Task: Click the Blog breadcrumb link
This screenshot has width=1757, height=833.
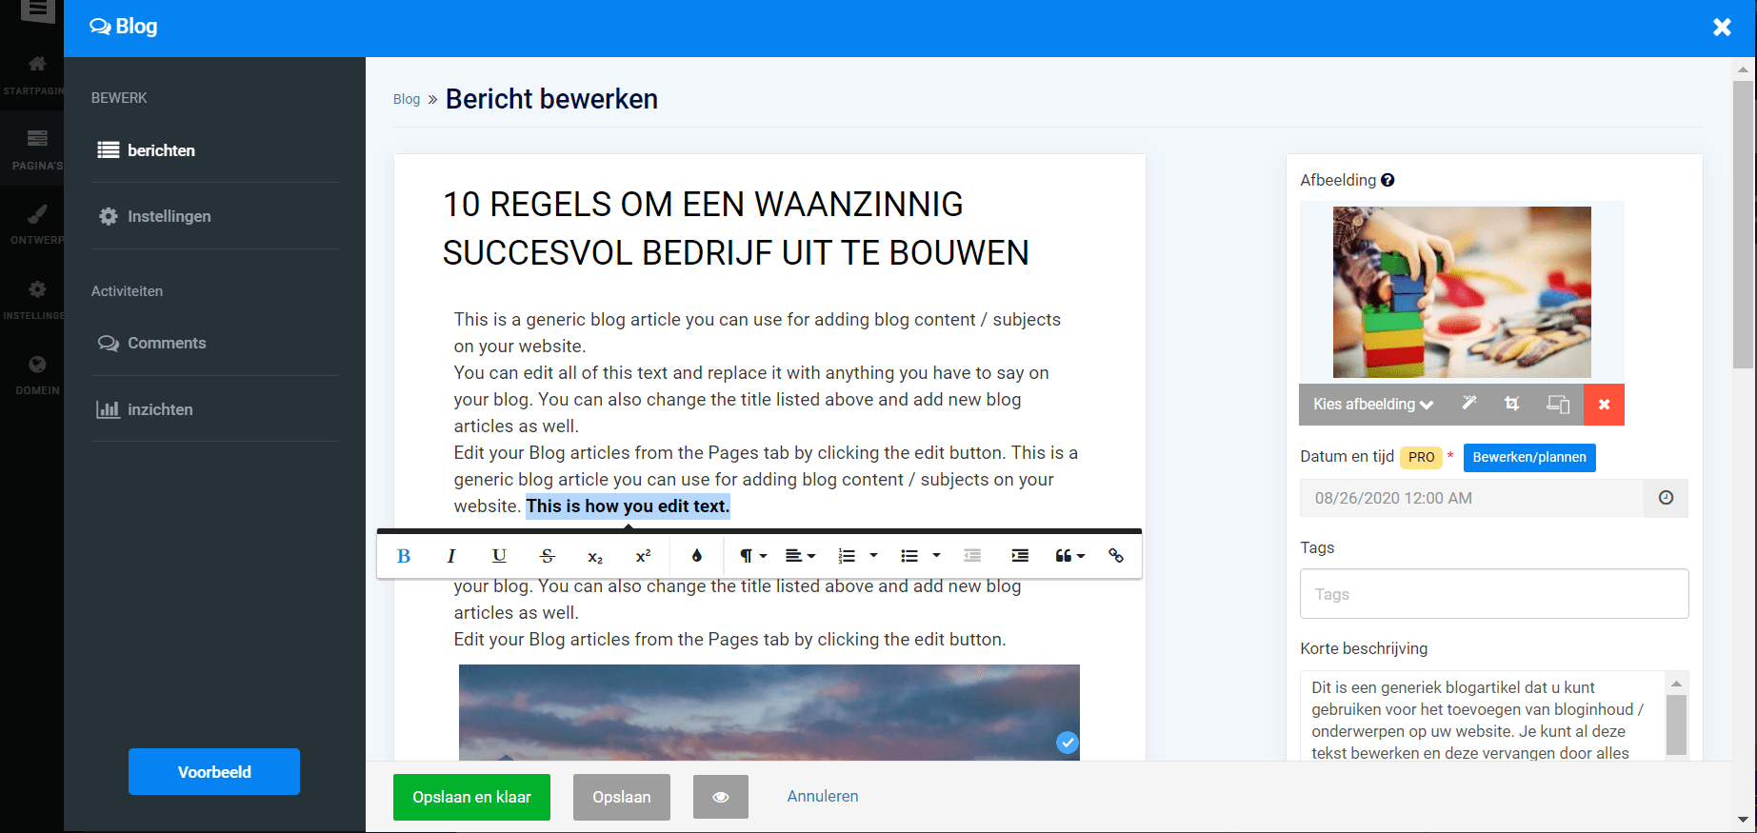Action: tap(407, 99)
